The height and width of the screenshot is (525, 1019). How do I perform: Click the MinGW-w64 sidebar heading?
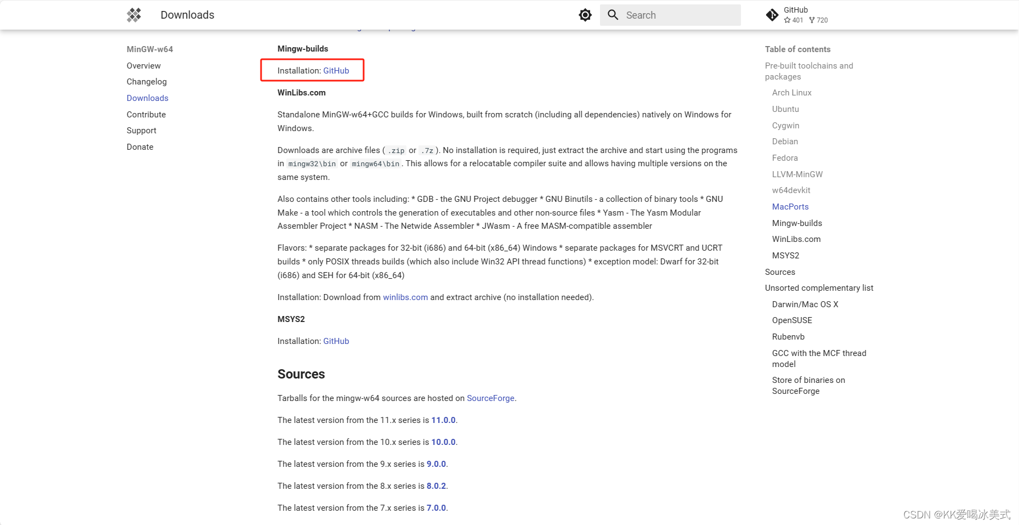coord(150,49)
